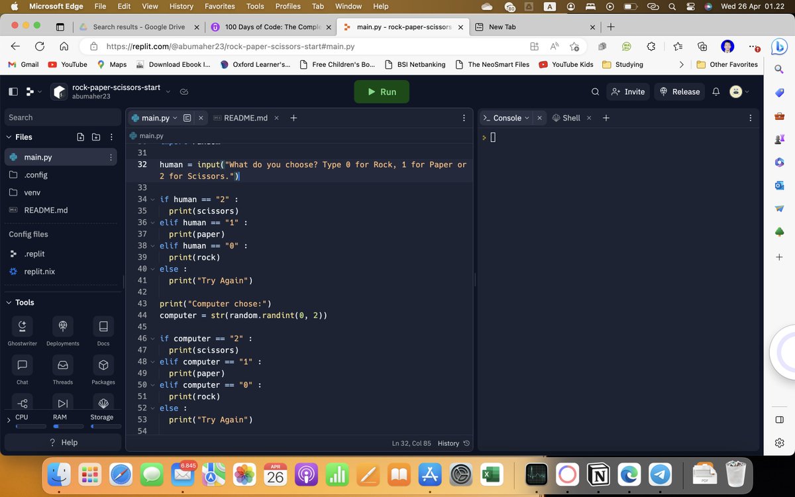Click the save status check icon
795x497 pixels.
[184, 91]
